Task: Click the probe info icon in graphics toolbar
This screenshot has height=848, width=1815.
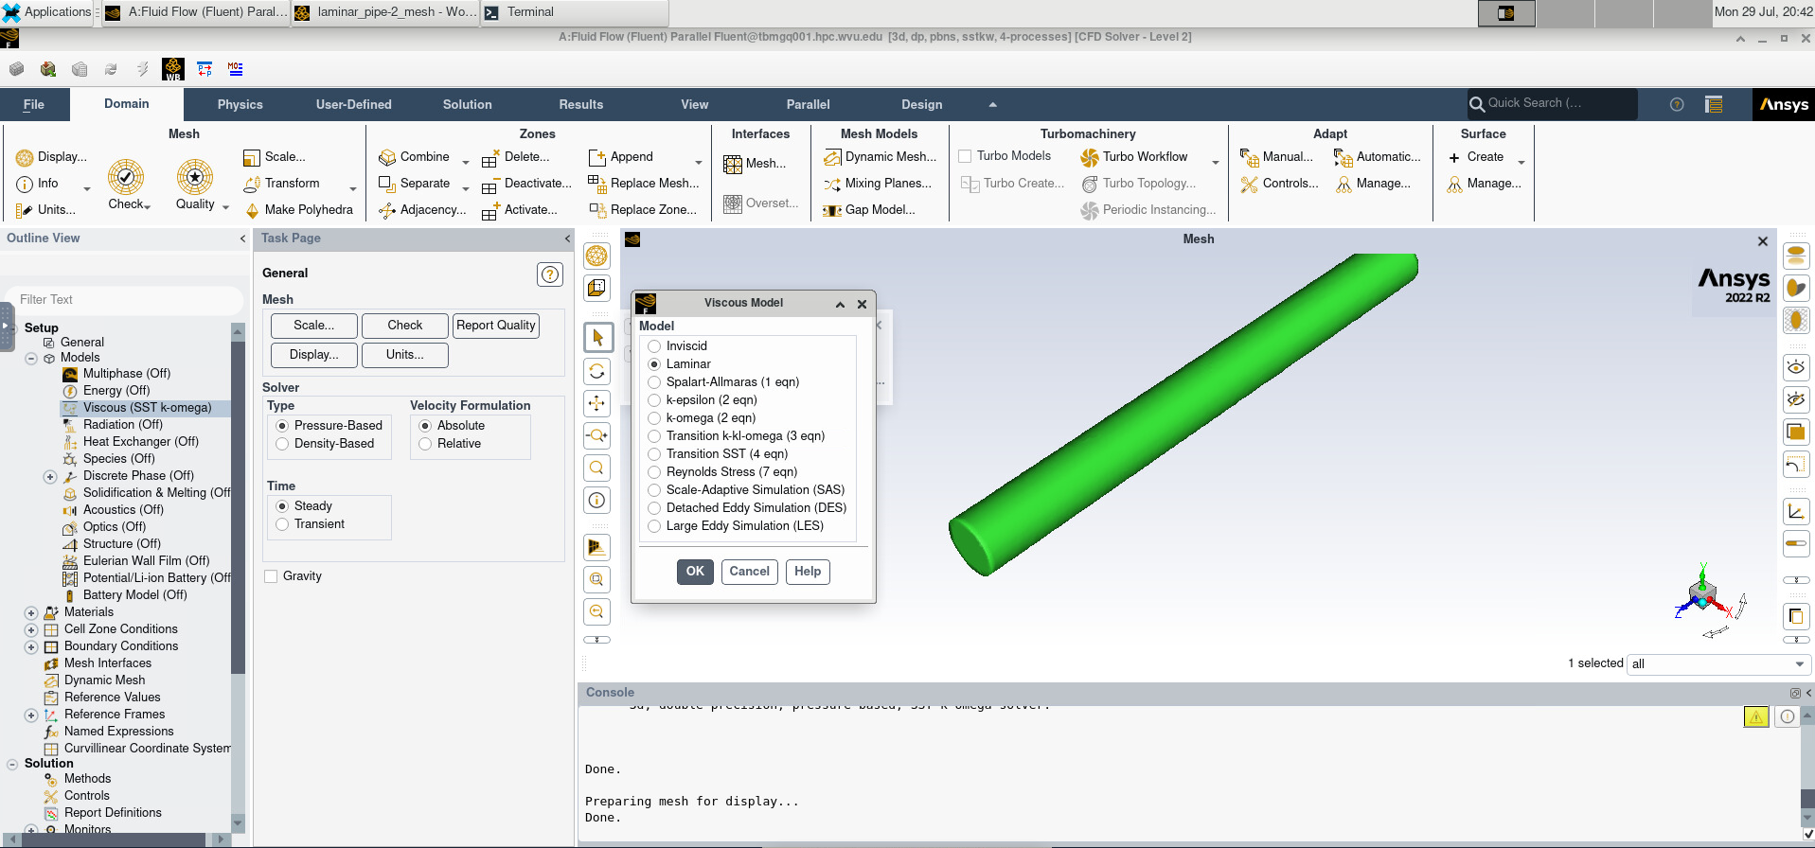Action: 597,501
